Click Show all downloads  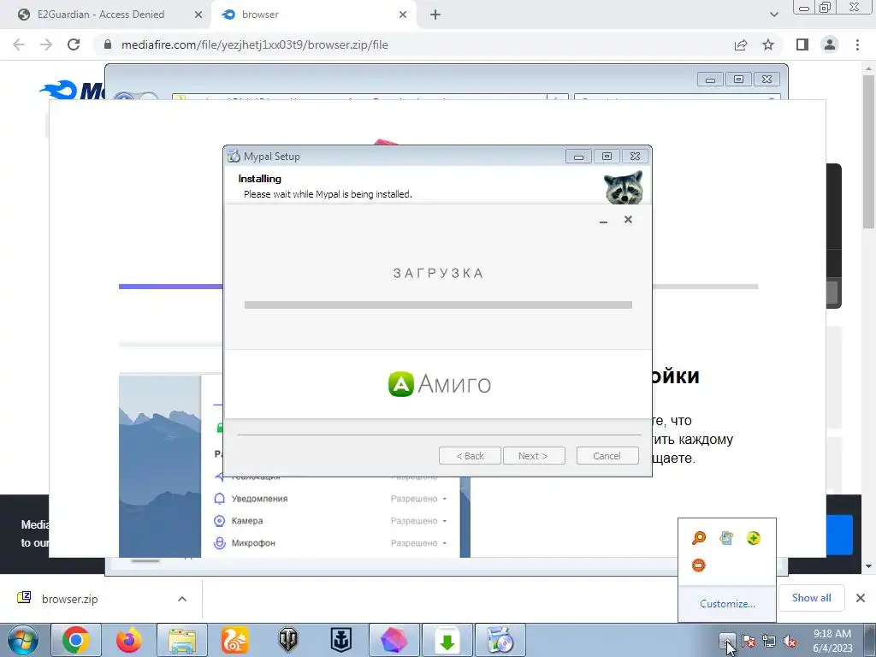(811, 598)
